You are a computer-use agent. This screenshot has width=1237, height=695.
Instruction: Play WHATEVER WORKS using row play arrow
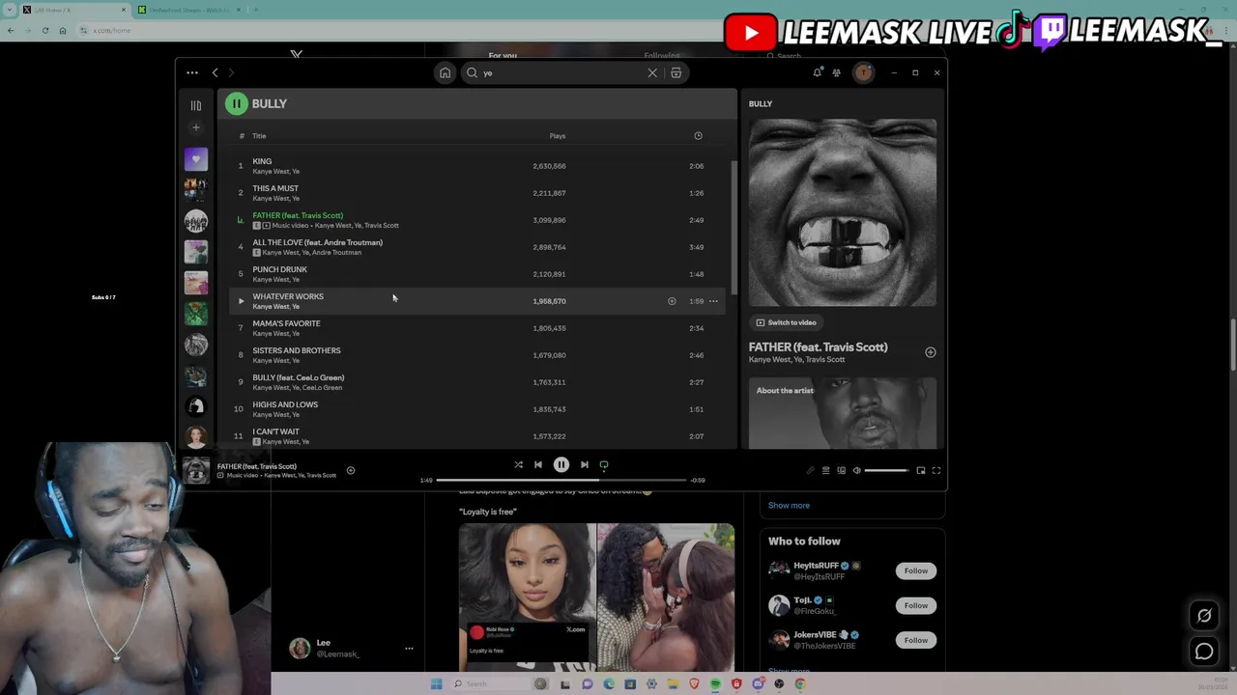click(x=241, y=301)
